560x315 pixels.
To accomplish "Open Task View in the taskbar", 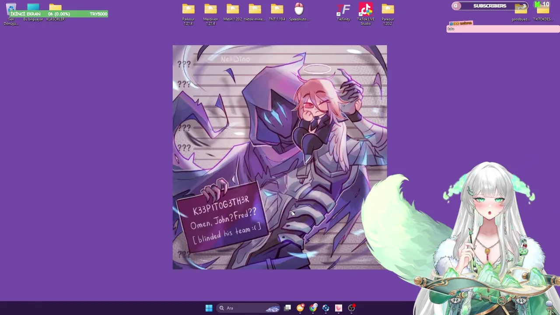I will [x=287, y=308].
